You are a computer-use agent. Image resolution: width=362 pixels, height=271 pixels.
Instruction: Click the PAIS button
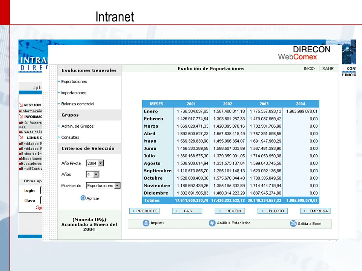(x=187, y=211)
